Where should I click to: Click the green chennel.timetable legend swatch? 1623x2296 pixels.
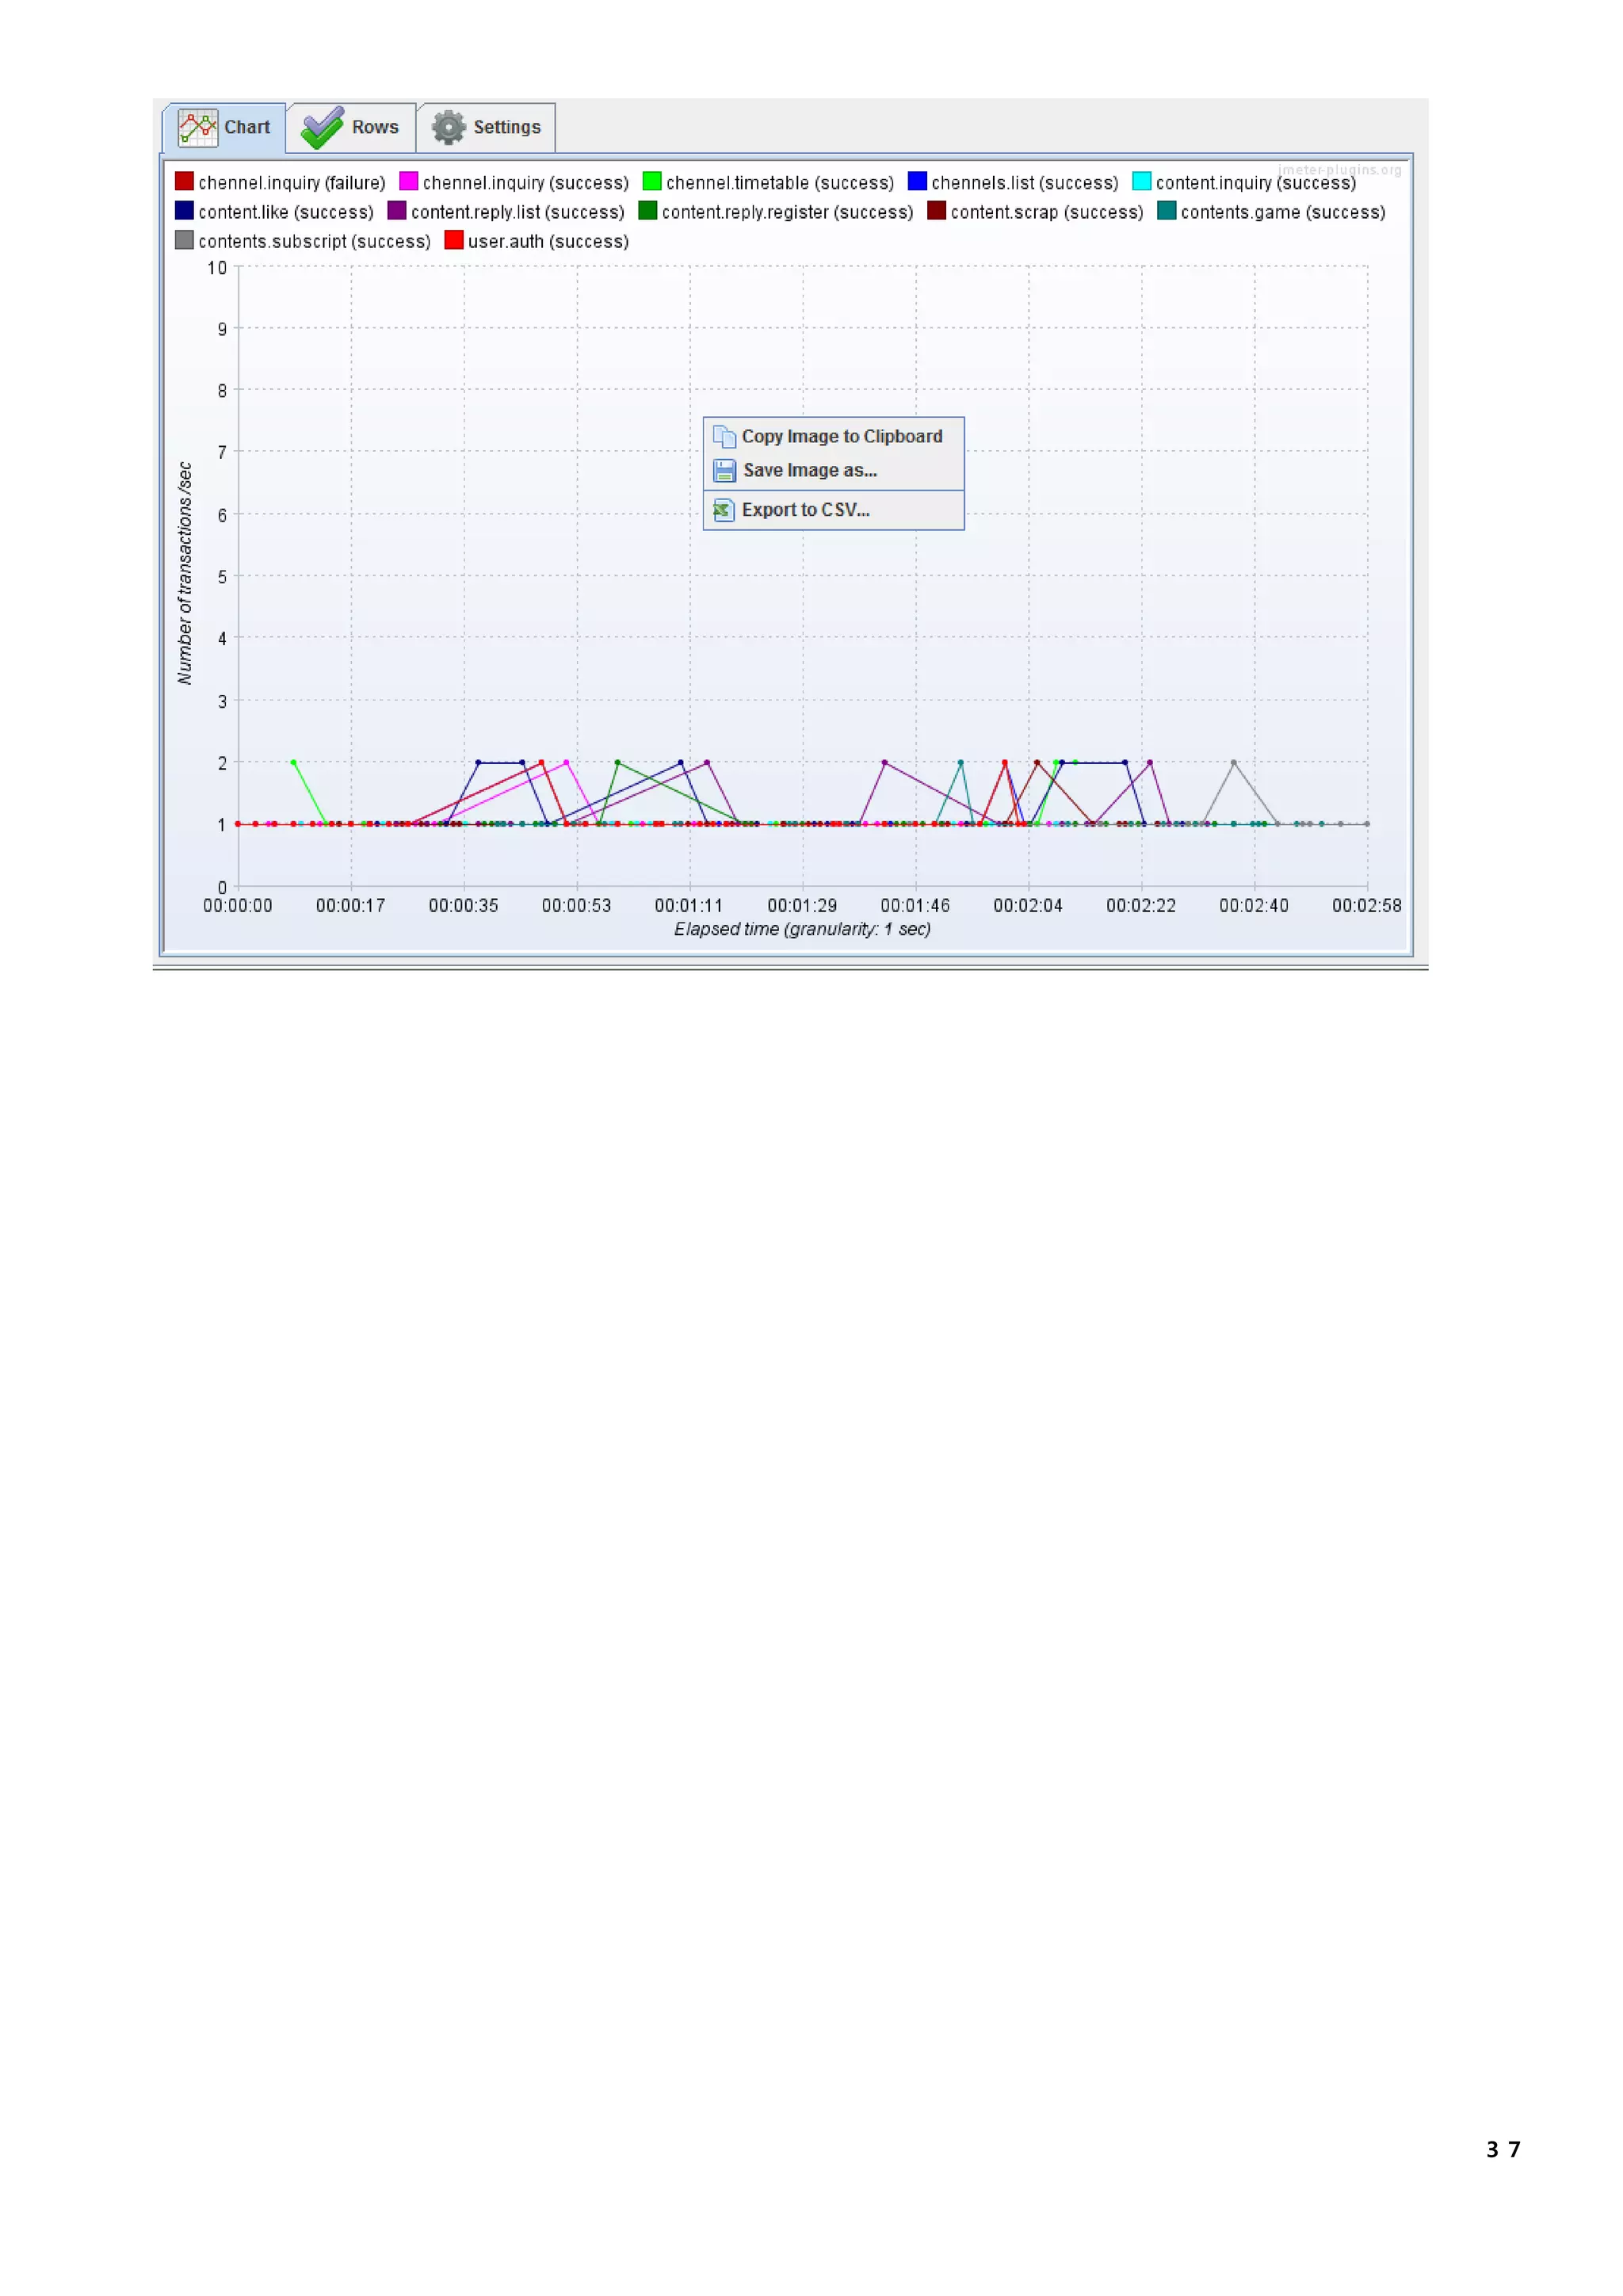(x=652, y=181)
